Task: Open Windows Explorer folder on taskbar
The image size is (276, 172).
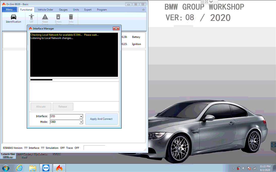Action: tap(32, 168)
